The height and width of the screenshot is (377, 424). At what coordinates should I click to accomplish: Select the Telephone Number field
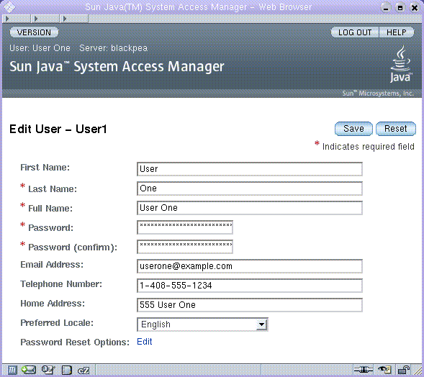coord(250,286)
